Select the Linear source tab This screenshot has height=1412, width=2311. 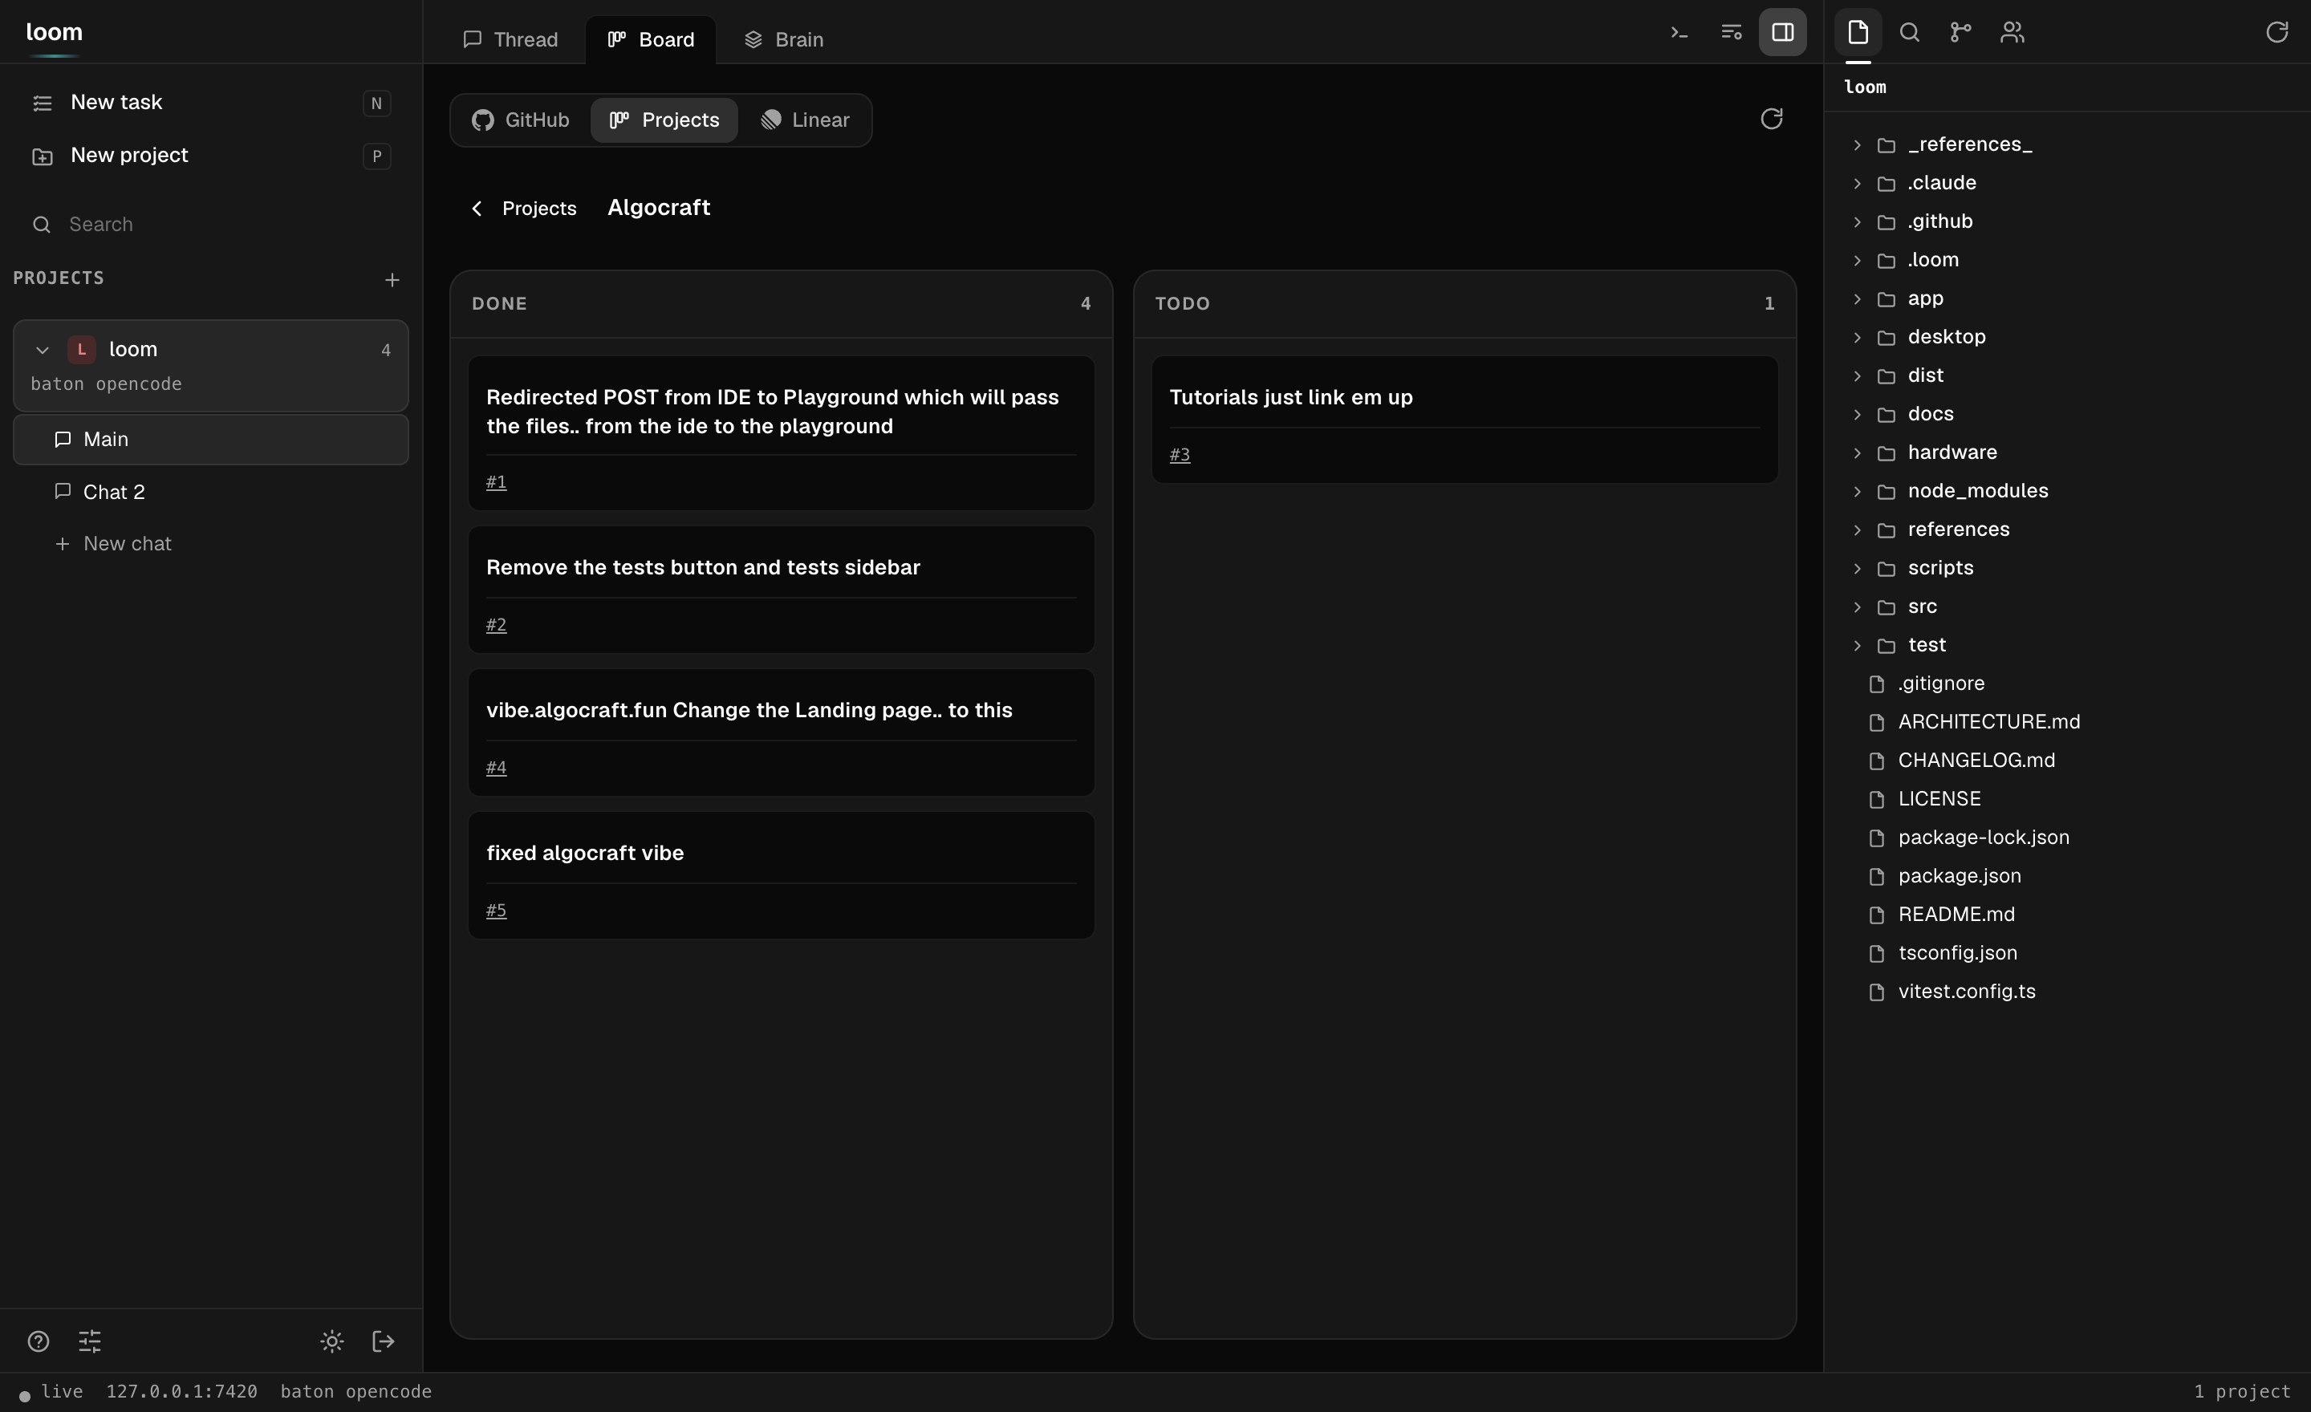(806, 120)
